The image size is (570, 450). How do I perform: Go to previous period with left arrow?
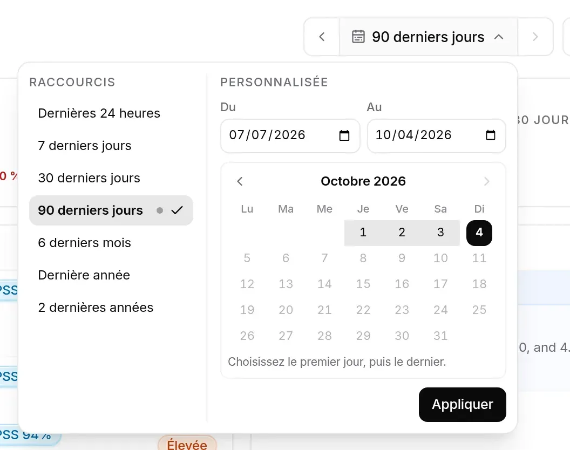click(x=322, y=37)
